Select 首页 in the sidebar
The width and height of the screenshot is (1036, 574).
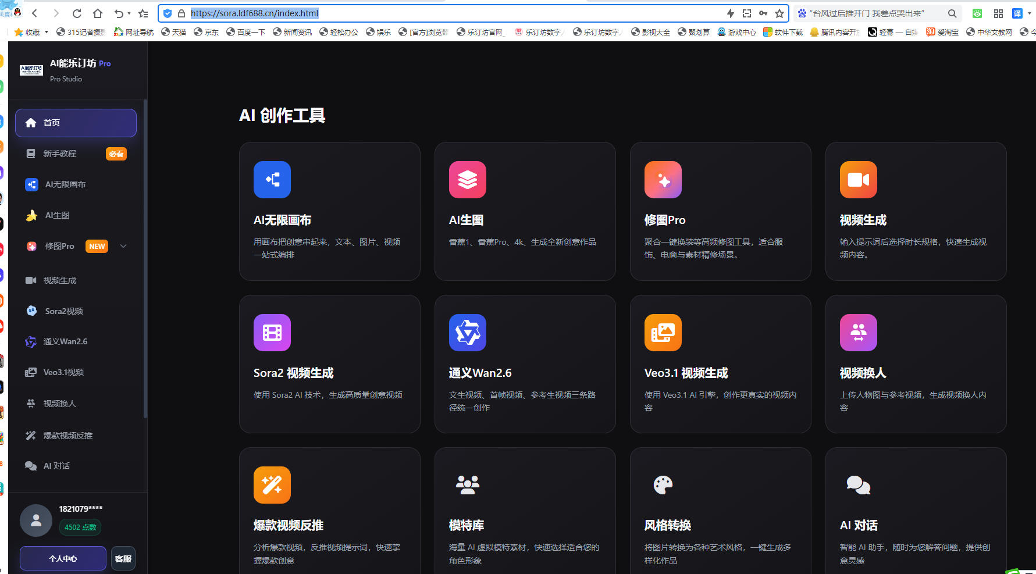click(76, 123)
